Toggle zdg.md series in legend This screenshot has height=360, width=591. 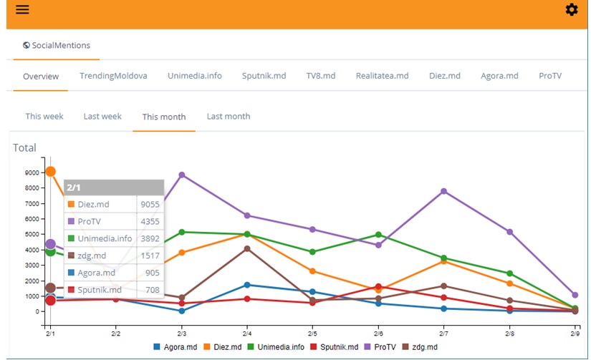tap(420, 347)
